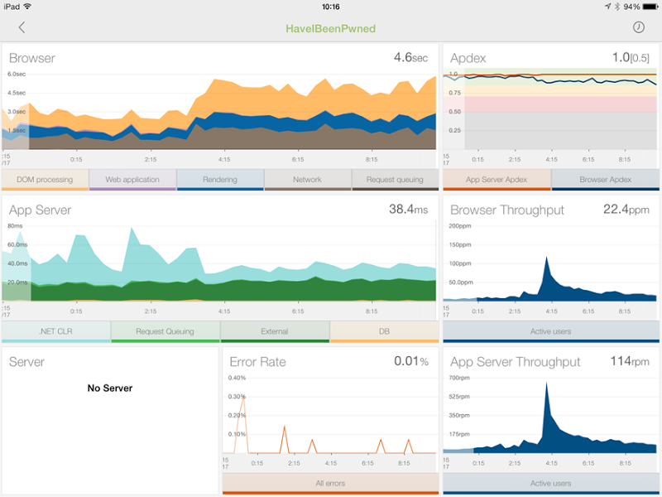The height and width of the screenshot is (497, 662).
Task: Tap the battery indicator in status bar
Action: [x=650, y=7]
